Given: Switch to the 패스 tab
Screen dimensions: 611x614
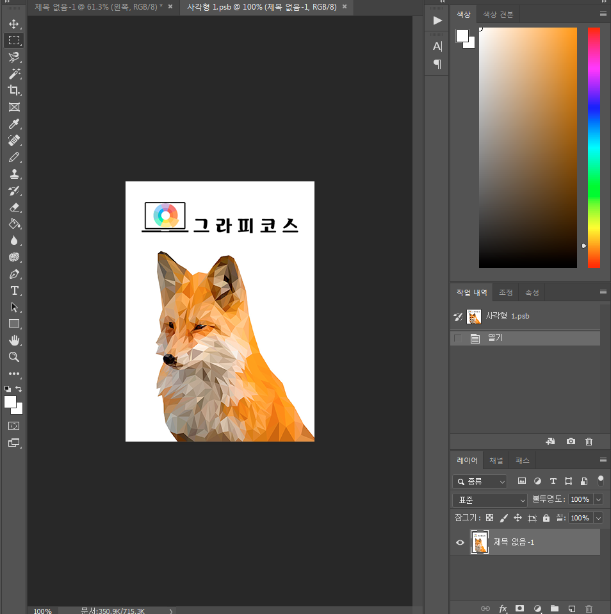Looking at the screenshot, I should (522, 460).
